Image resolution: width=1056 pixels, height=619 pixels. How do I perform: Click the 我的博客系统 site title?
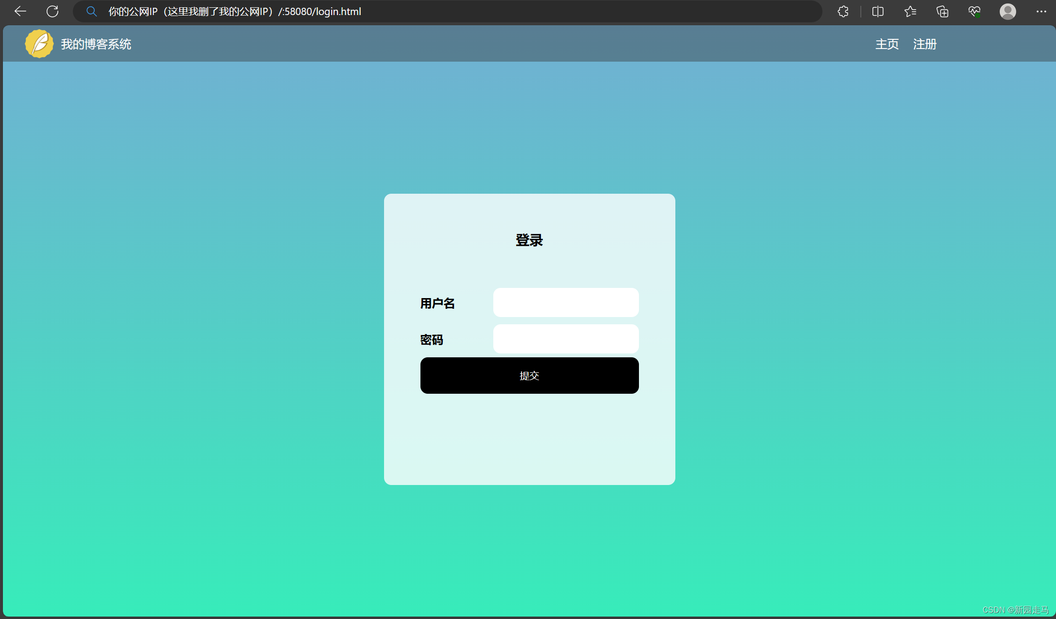click(x=96, y=44)
